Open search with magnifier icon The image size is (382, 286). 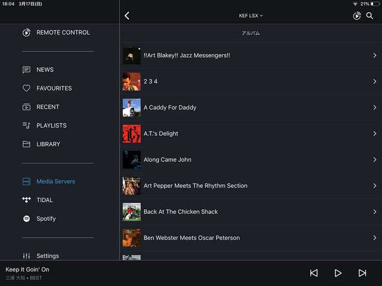click(x=369, y=15)
